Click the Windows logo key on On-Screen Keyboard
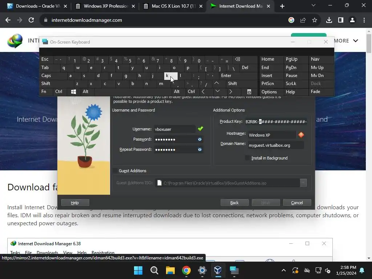 73,92
